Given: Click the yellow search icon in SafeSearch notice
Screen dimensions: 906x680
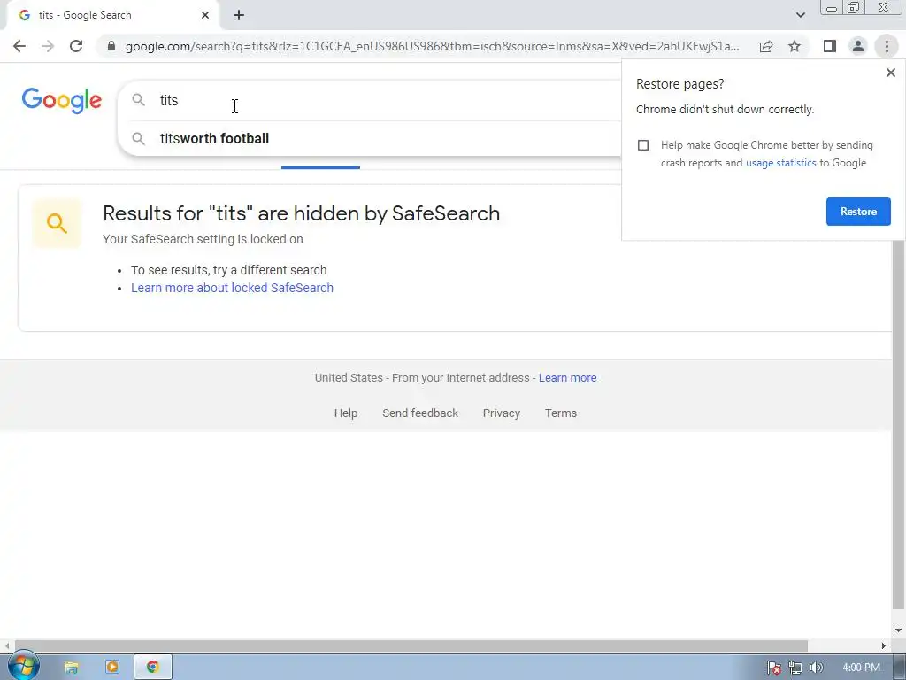Looking at the screenshot, I should pyautogui.click(x=57, y=223).
